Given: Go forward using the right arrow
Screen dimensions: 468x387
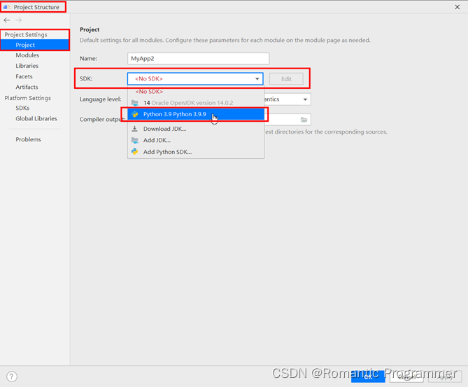Looking at the screenshot, I should 18,20.
